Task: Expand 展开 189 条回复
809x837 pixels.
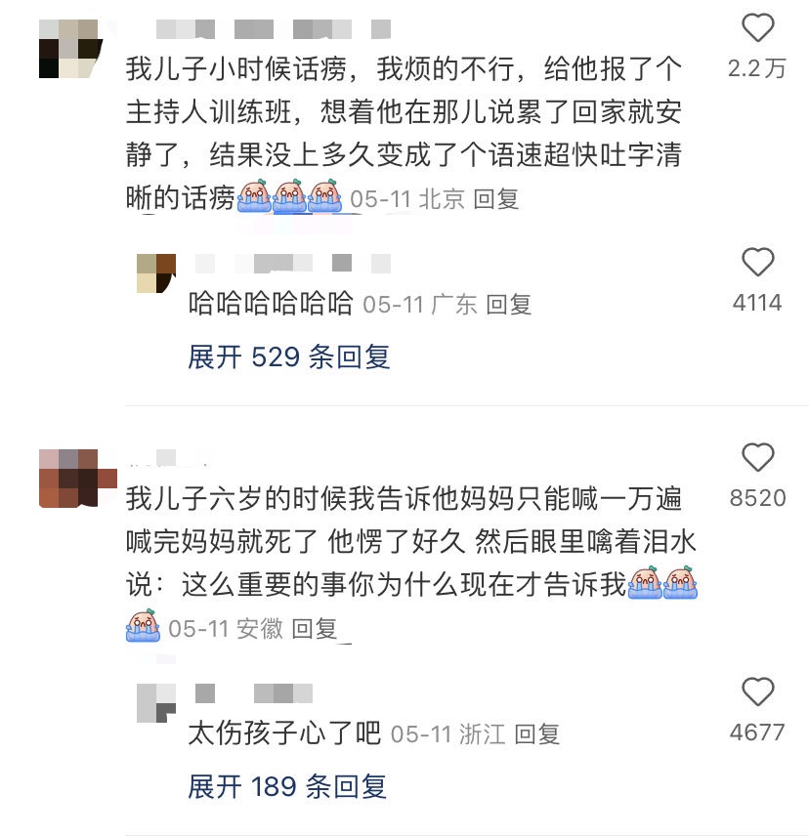Action: coord(287,786)
